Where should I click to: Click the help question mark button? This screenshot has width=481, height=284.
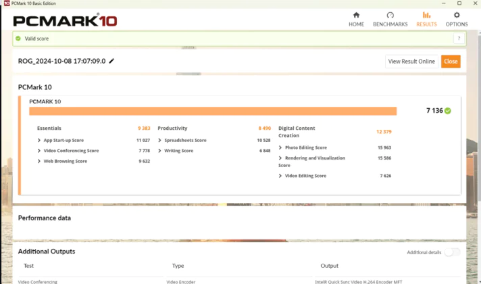tap(459, 39)
